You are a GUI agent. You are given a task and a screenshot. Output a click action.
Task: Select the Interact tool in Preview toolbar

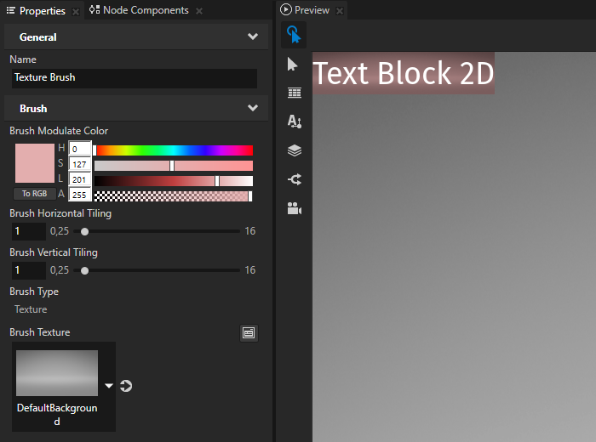(x=294, y=35)
